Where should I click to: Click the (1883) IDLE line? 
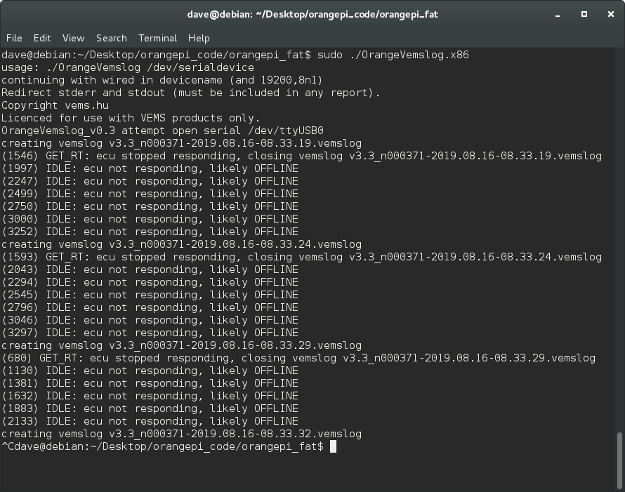click(x=150, y=409)
